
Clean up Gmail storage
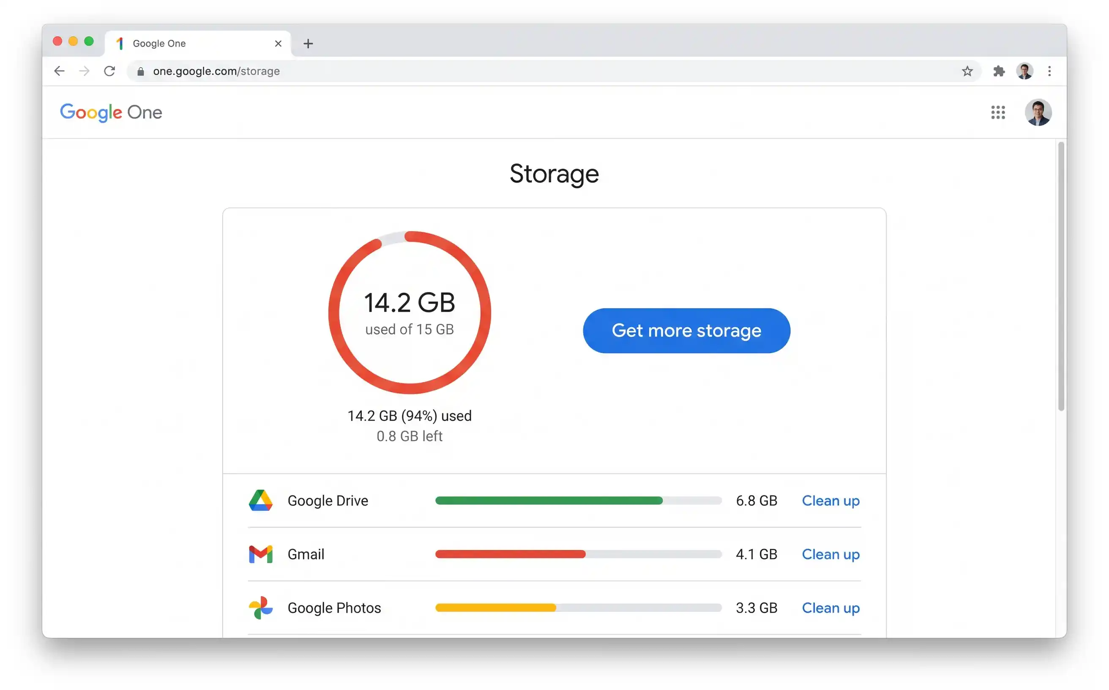830,554
